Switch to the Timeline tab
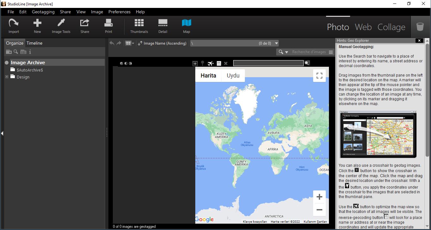 click(x=34, y=43)
